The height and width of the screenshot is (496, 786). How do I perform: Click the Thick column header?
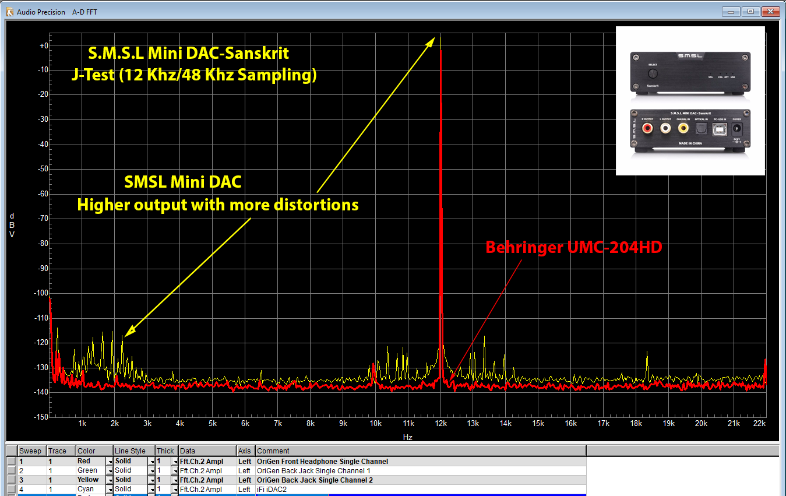coord(166,451)
